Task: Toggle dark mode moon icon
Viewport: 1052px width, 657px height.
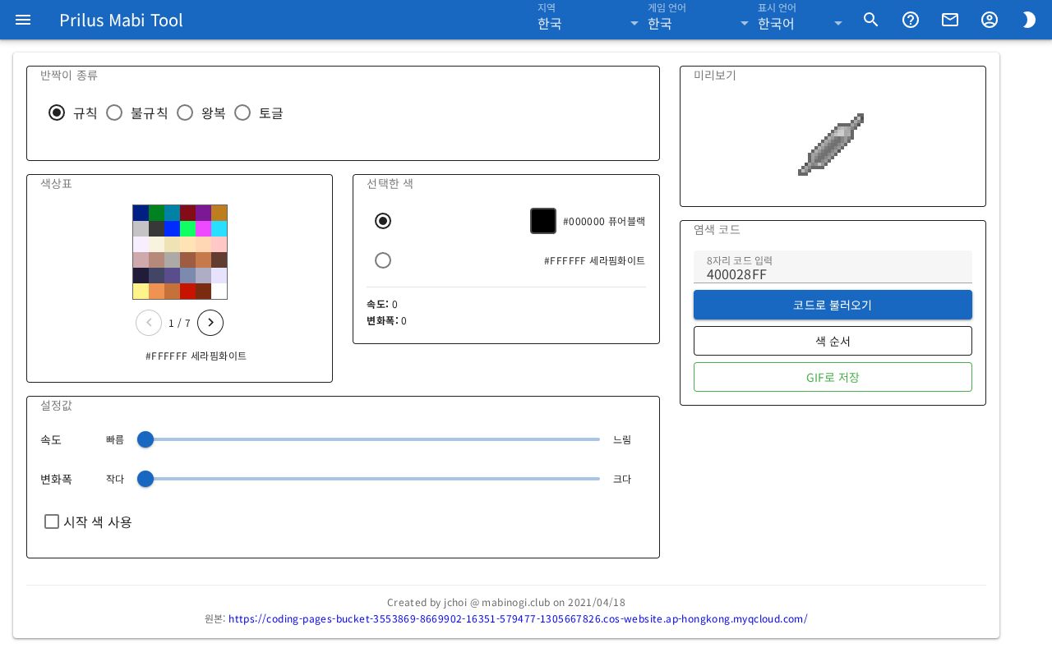Action: coord(1029,20)
